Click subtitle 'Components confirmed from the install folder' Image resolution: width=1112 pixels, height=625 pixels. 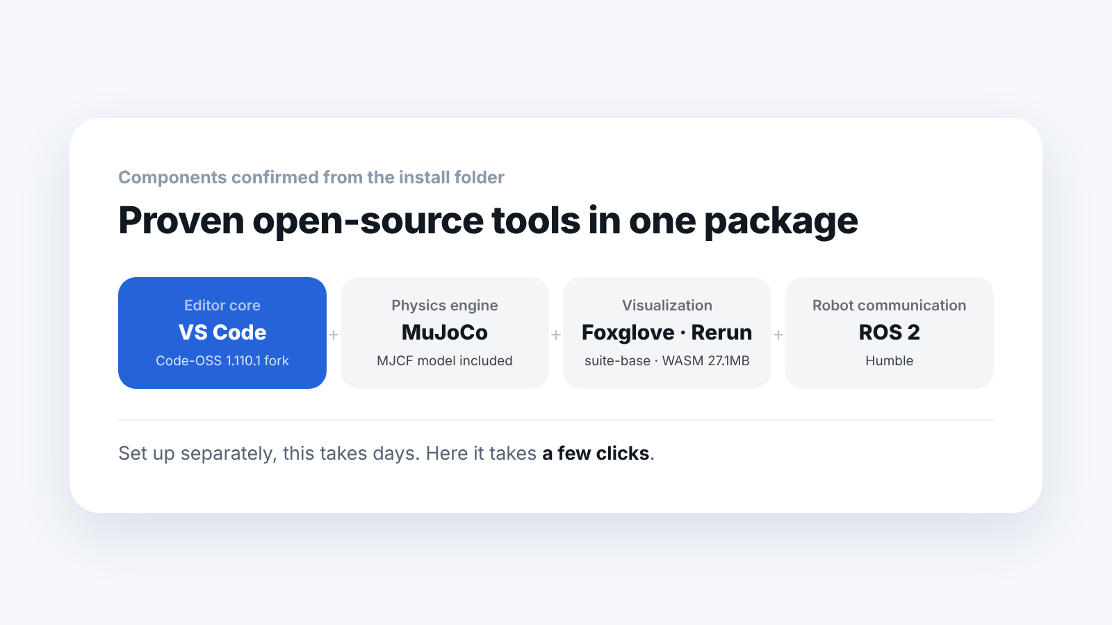311,177
